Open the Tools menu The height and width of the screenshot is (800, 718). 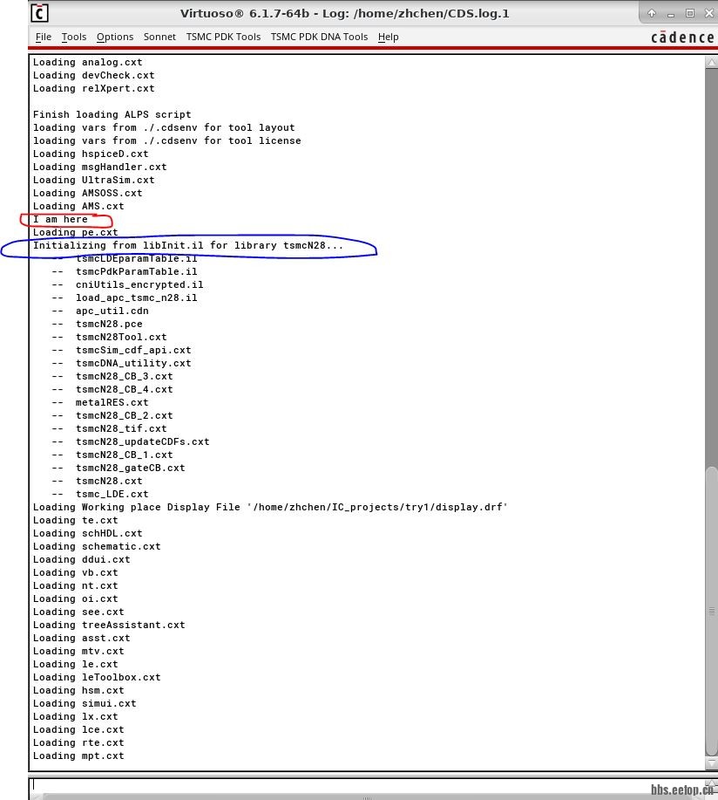point(74,37)
